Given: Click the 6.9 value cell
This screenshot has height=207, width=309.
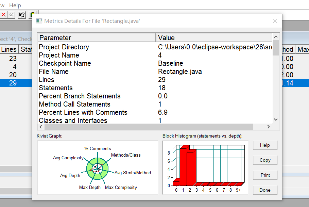Looking at the screenshot, I should coord(163,112).
